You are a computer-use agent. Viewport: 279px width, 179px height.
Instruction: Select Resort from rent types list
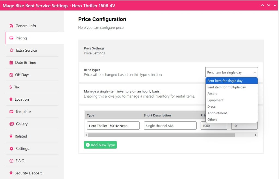[x=212, y=94]
